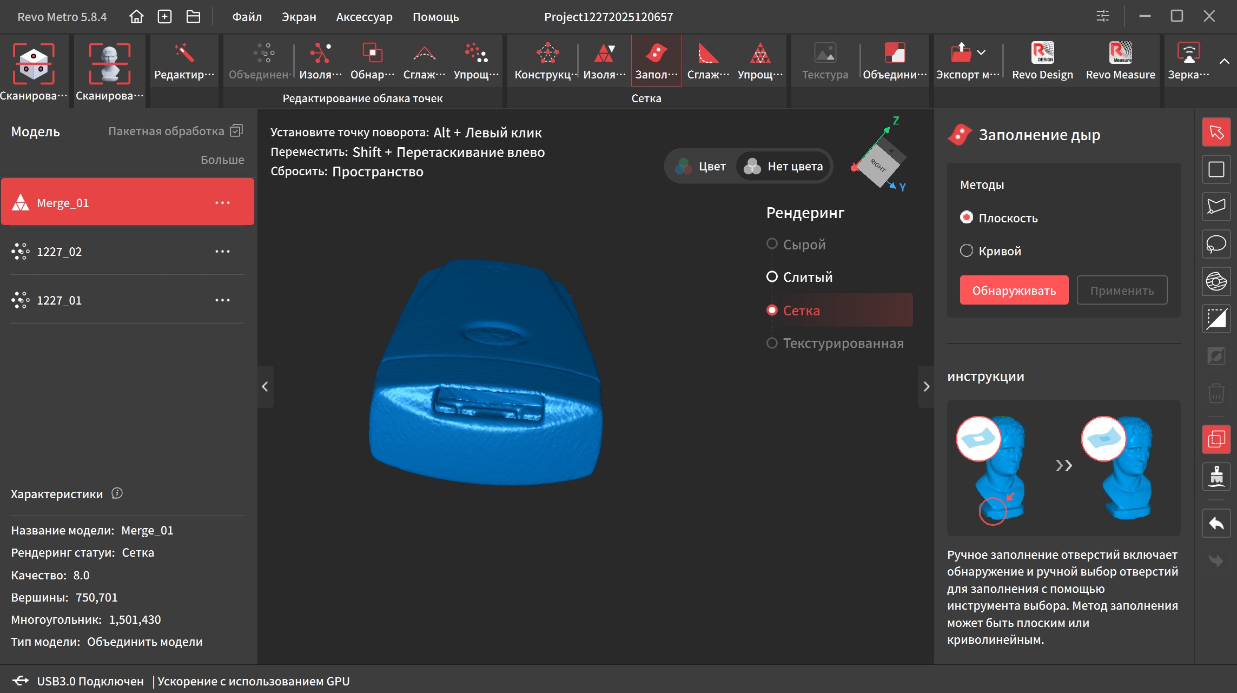Collapse the left panel with the chevron
Screen dimensions: 1237x693
[x=265, y=386]
